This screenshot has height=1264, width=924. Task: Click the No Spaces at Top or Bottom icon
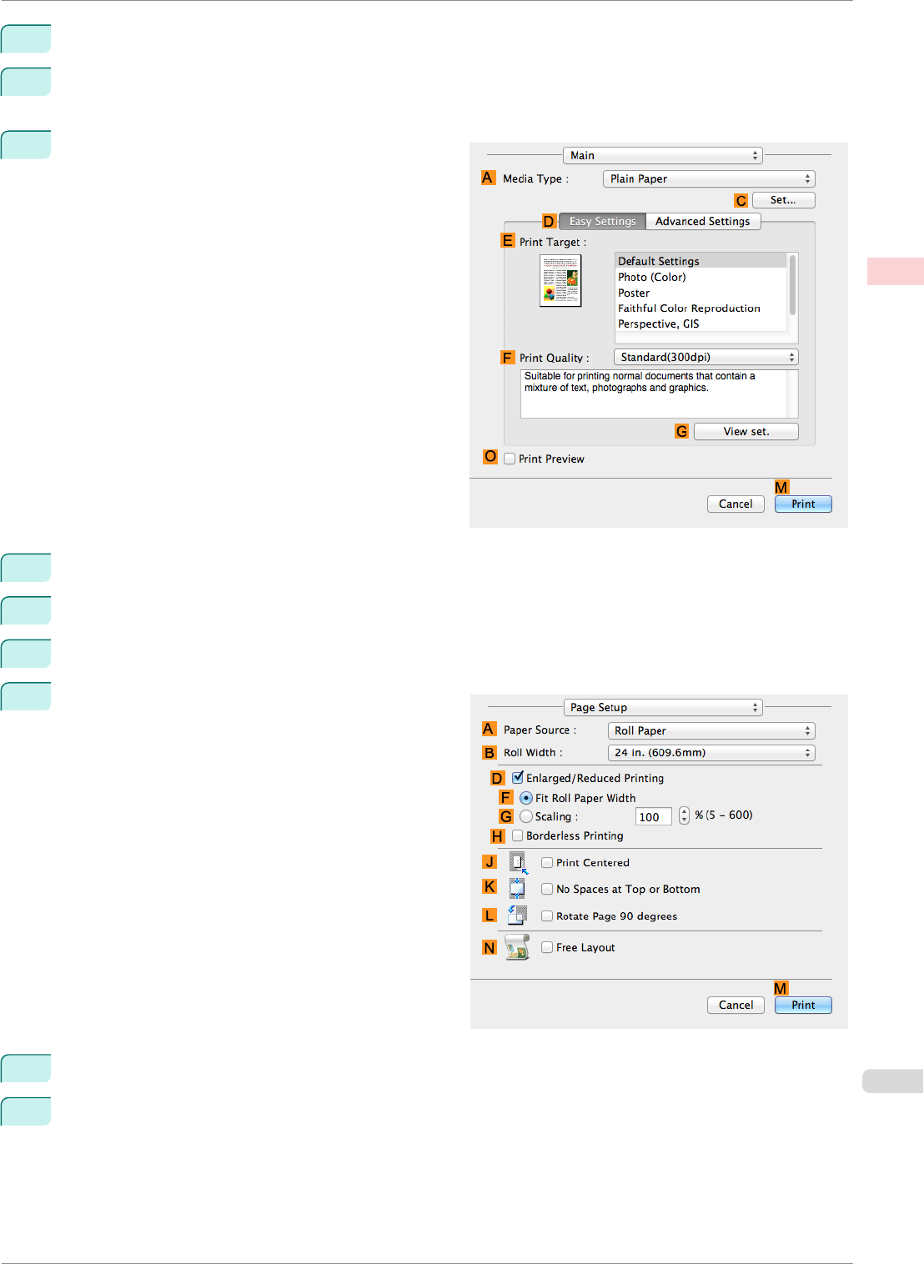pos(517,889)
